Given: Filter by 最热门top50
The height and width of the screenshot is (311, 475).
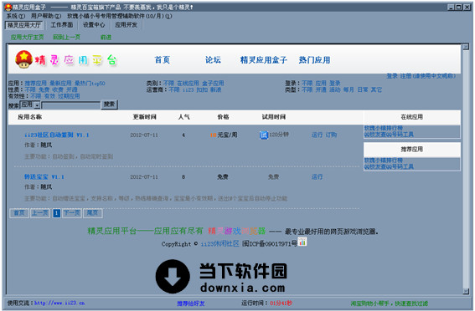Looking at the screenshot, I should click(x=90, y=83).
